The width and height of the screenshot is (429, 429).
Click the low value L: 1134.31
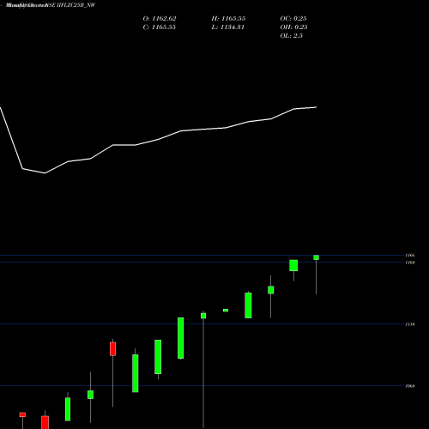point(227,27)
